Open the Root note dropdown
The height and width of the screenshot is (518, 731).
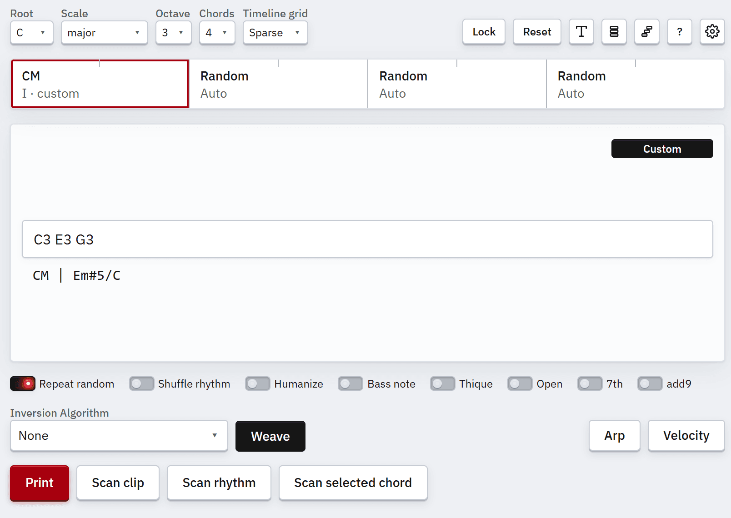[x=32, y=33]
